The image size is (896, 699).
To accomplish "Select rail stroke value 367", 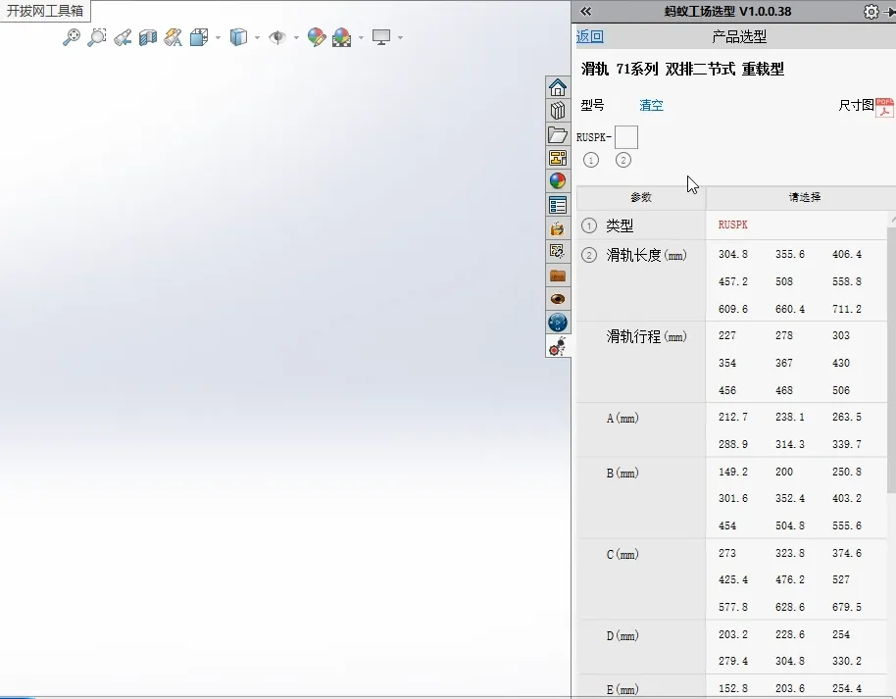I will 784,363.
